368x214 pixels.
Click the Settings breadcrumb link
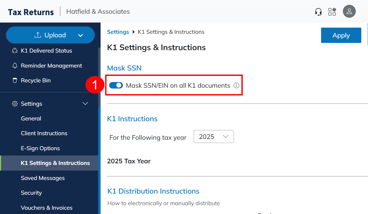point(118,32)
